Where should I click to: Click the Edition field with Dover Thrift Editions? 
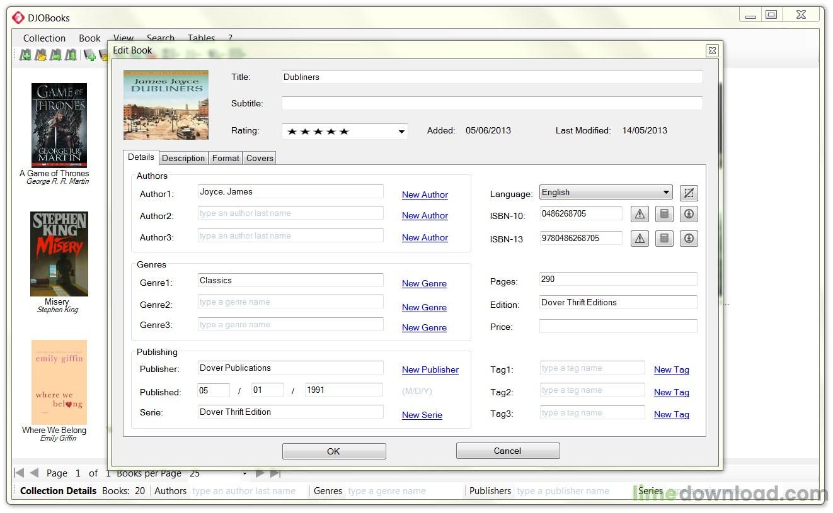pyautogui.click(x=618, y=302)
